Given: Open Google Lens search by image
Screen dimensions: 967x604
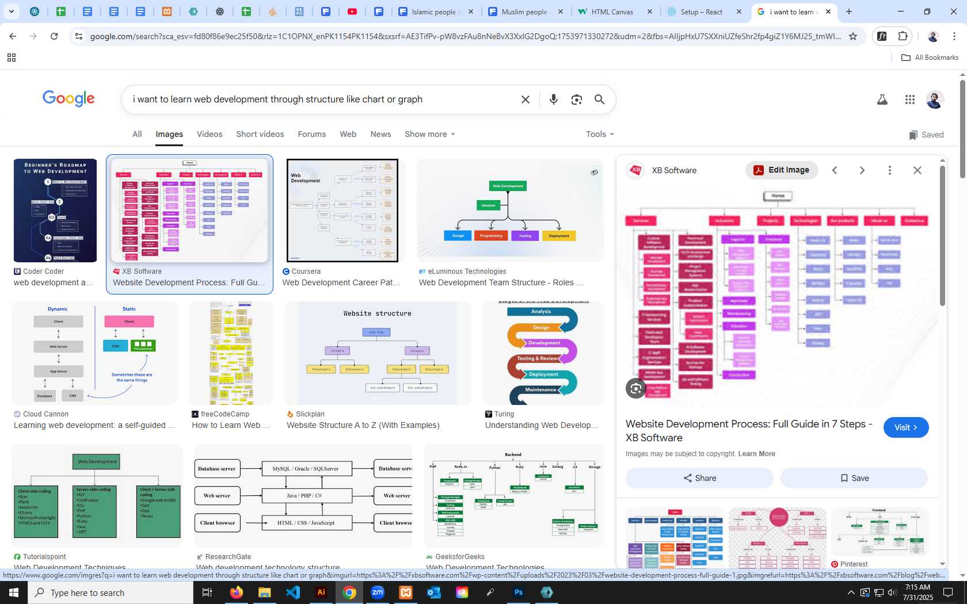Looking at the screenshot, I should (x=576, y=100).
